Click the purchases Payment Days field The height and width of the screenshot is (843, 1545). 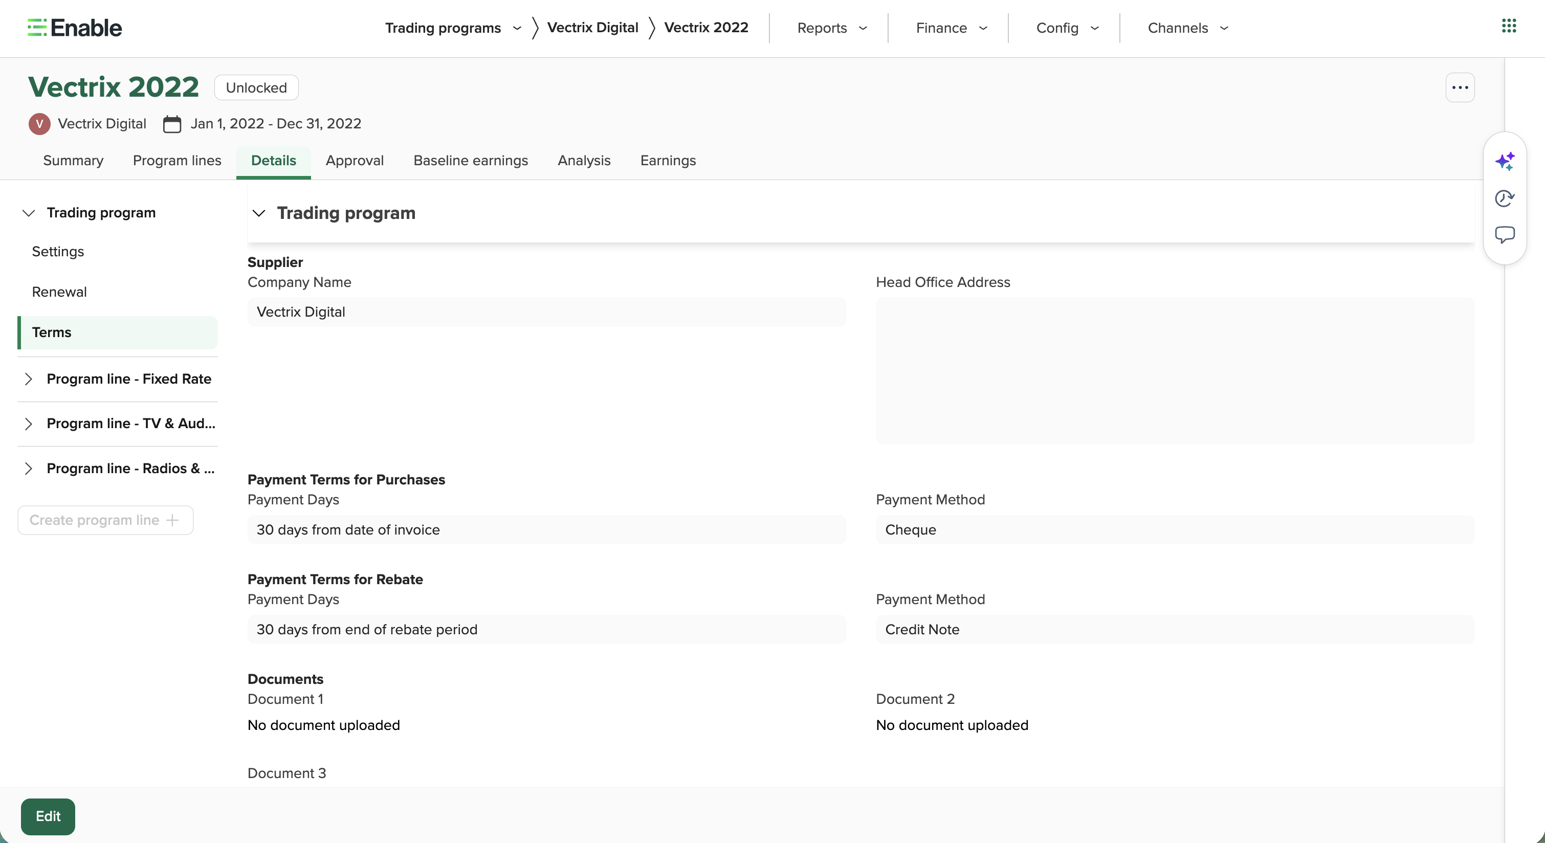coord(547,530)
